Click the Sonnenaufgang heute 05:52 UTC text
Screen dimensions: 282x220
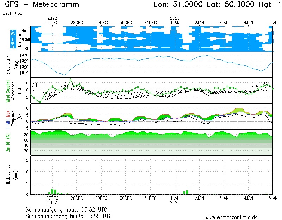(68, 209)
